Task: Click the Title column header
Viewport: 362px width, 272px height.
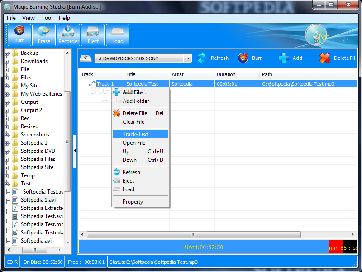Action: pyautogui.click(x=146, y=74)
